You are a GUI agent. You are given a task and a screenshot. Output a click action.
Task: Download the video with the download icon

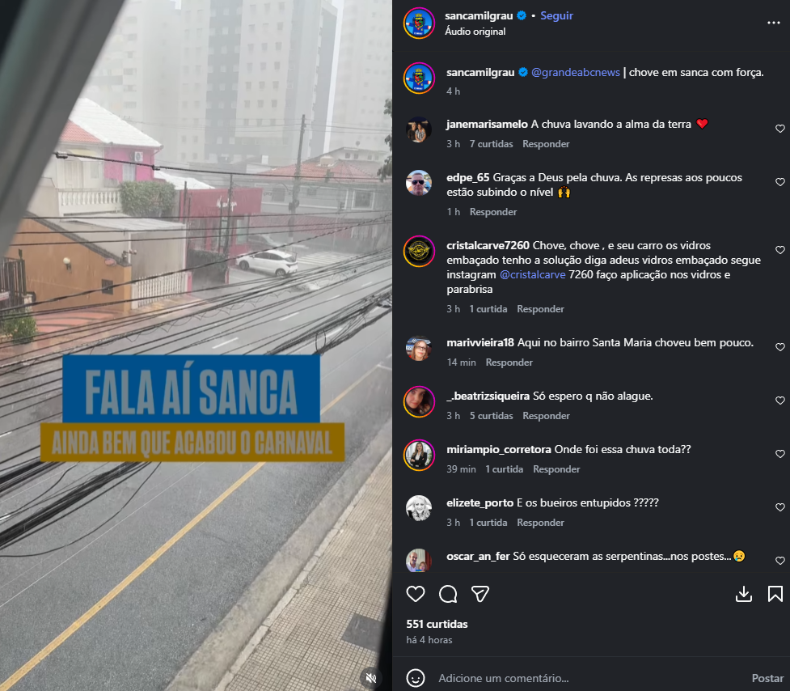(x=744, y=594)
